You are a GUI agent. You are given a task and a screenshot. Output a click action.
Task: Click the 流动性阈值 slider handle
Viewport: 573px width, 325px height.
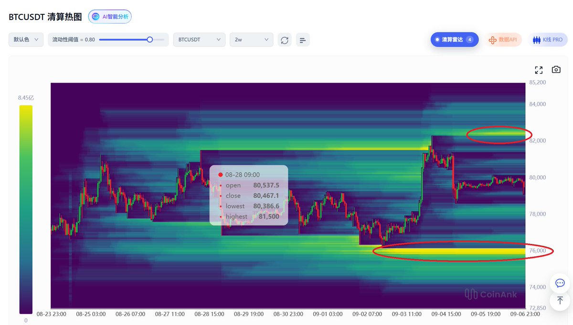click(x=149, y=40)
